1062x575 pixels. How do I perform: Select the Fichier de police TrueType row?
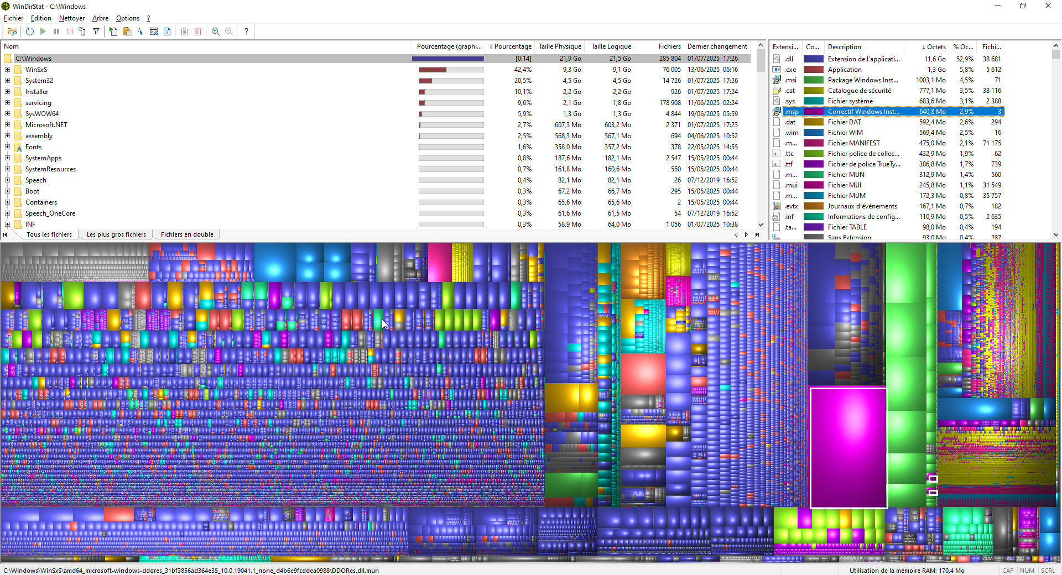pyautogui.click(x=888, y=164)
